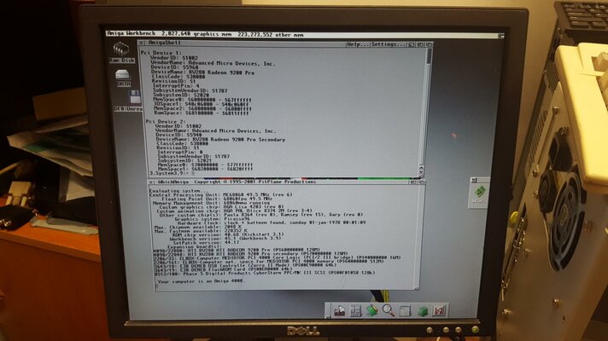608x341 pixels.
Task: Click the window-shaped dock icon
Action: 406,310
